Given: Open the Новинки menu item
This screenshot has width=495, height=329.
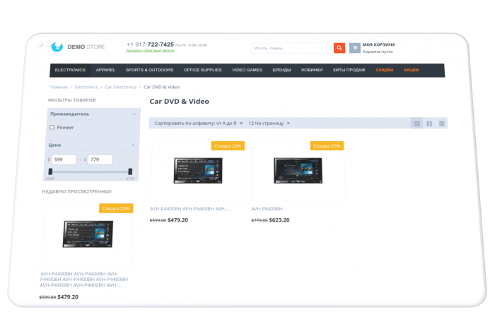Looking at the screenshot, I should click(312, 70).
